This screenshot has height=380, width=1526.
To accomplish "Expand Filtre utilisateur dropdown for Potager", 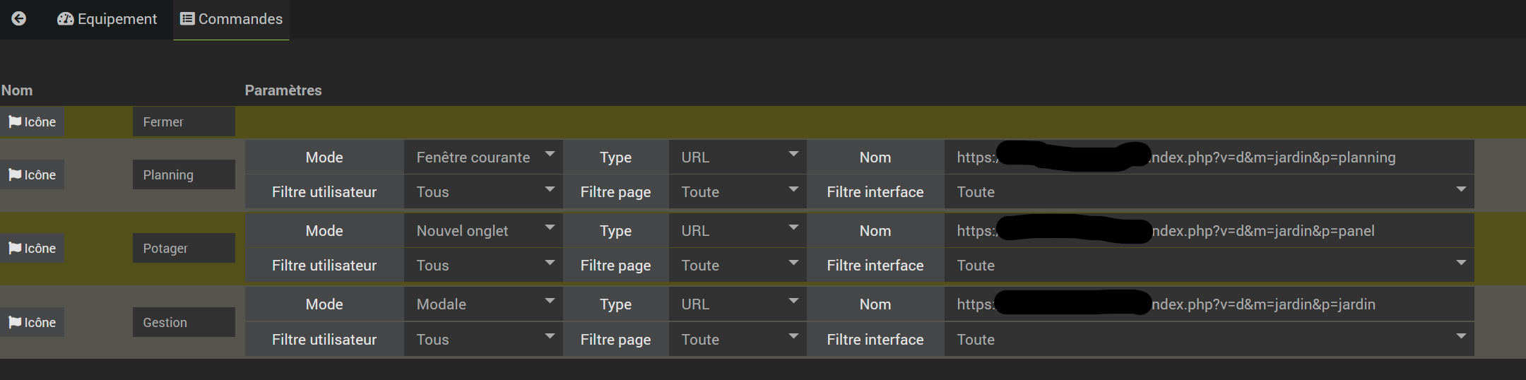I will [x=483, y=266].
